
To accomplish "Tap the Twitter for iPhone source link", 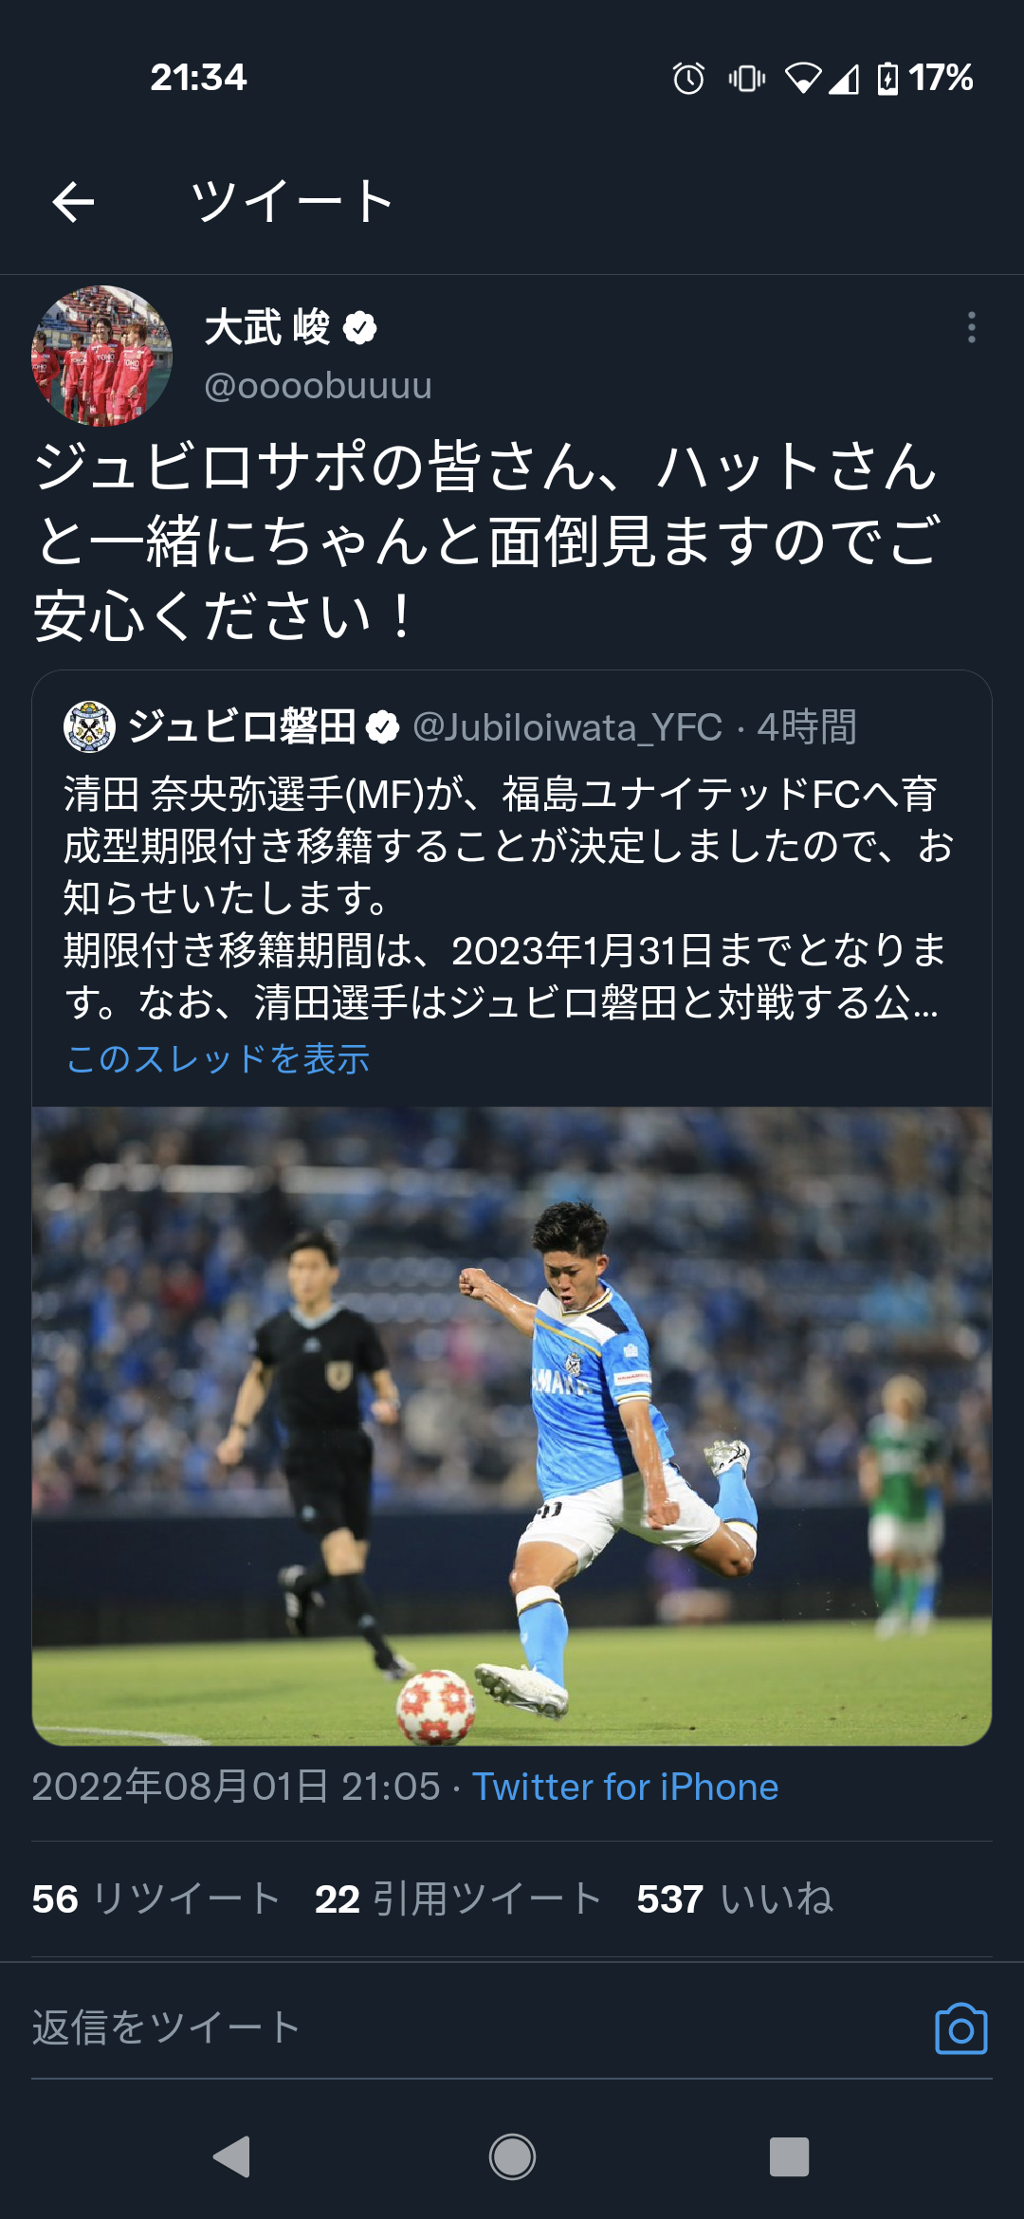I will click(626, 1787).
